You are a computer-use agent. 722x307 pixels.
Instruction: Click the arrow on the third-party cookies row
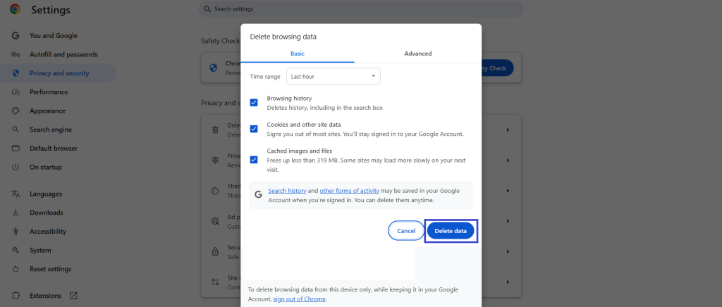(x=508, y=191)
